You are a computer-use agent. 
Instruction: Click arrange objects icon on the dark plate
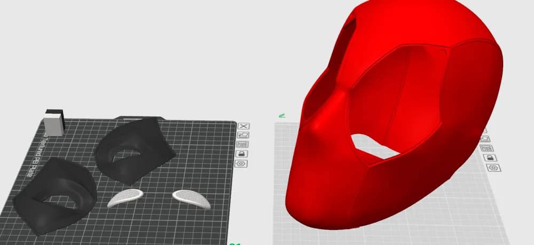pyautogui.click(x=243, y=144)
